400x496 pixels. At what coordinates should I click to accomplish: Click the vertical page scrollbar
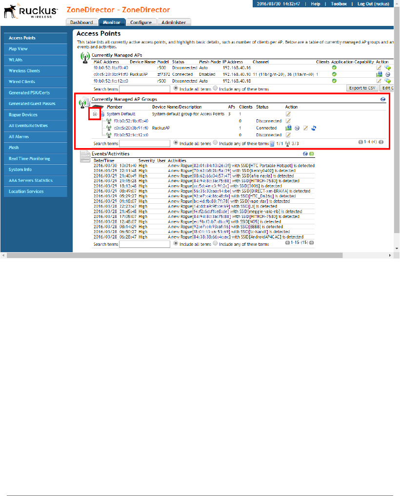point(397,120)
